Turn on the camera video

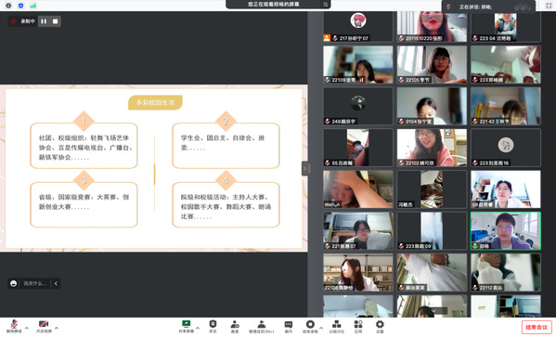point(44,326)
